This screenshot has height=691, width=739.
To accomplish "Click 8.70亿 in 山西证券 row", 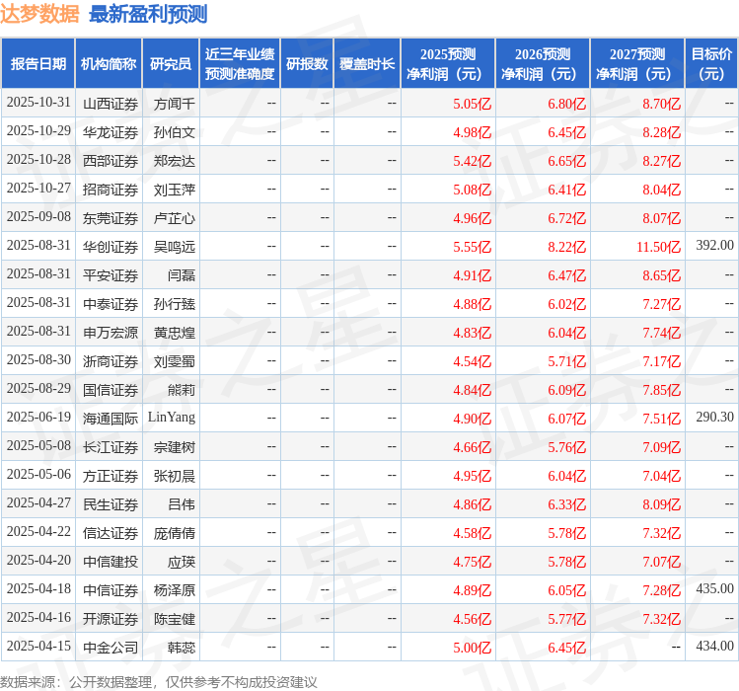I will click(x=661, y=104).
